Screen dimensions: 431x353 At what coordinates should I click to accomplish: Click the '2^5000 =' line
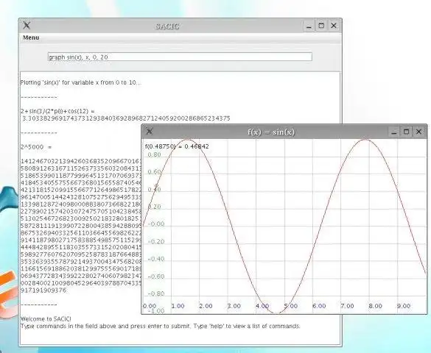[36, 147]
